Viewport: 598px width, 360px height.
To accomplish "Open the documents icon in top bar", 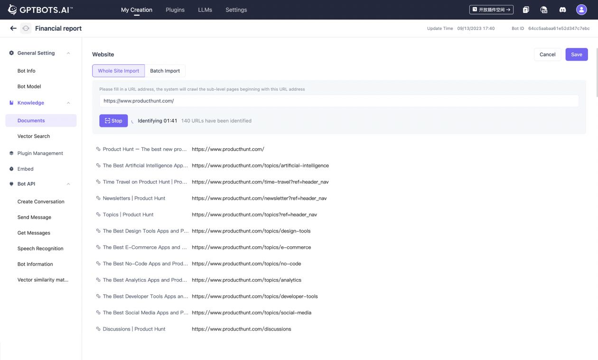I will tap(526, 9).
